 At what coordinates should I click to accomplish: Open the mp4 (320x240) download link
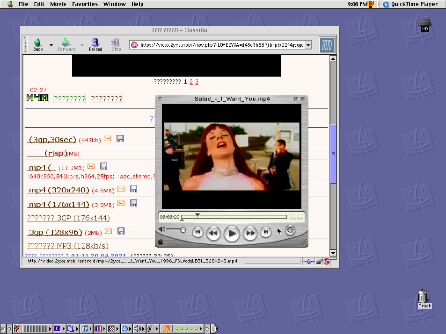coord(58,190)
